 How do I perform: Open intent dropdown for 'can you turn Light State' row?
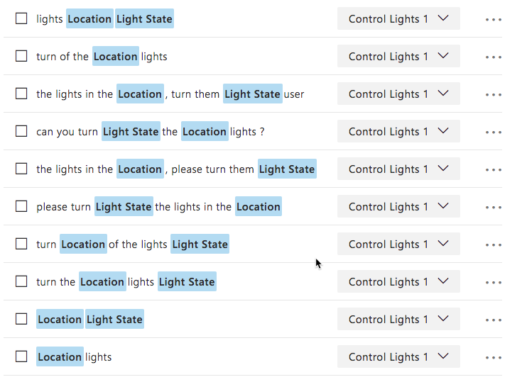click(398, 132)
